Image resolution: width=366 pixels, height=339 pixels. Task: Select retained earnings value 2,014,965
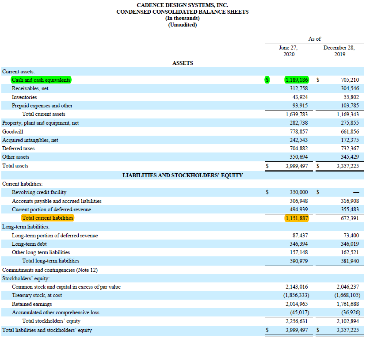pyautogui.click(x=297, y=304)
